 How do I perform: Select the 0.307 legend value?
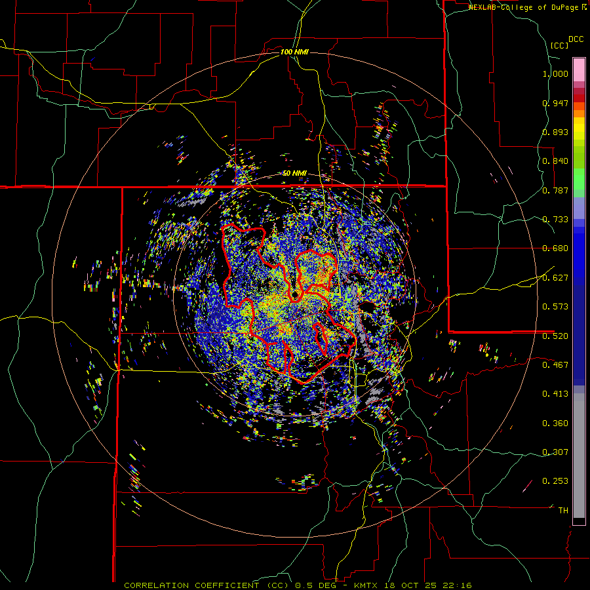[555, 452]
